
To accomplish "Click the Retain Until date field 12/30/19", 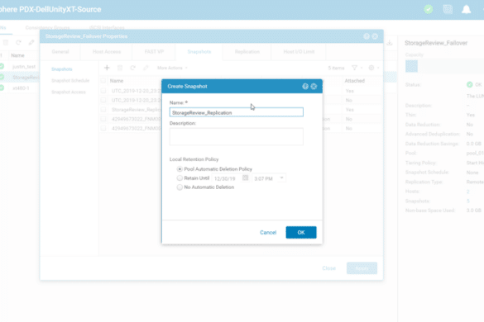I will pyautogui.click(x=227, y=178).
